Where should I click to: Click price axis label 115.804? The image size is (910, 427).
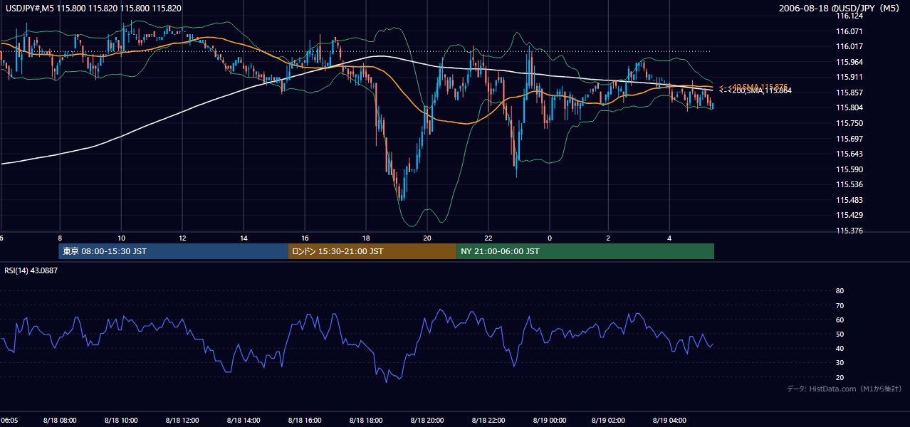(849, 107)
